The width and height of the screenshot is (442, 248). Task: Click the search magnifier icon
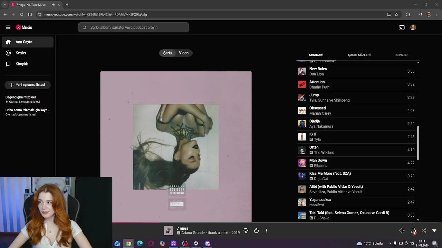84,28
